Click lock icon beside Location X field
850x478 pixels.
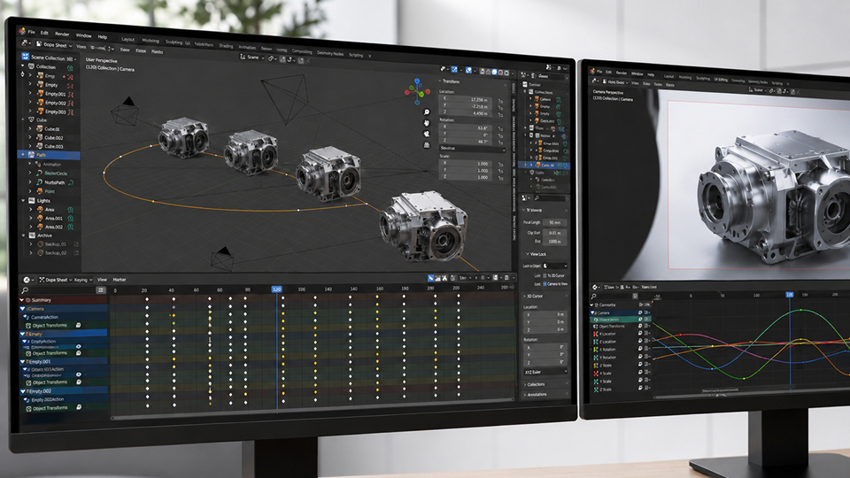[500, 101]
